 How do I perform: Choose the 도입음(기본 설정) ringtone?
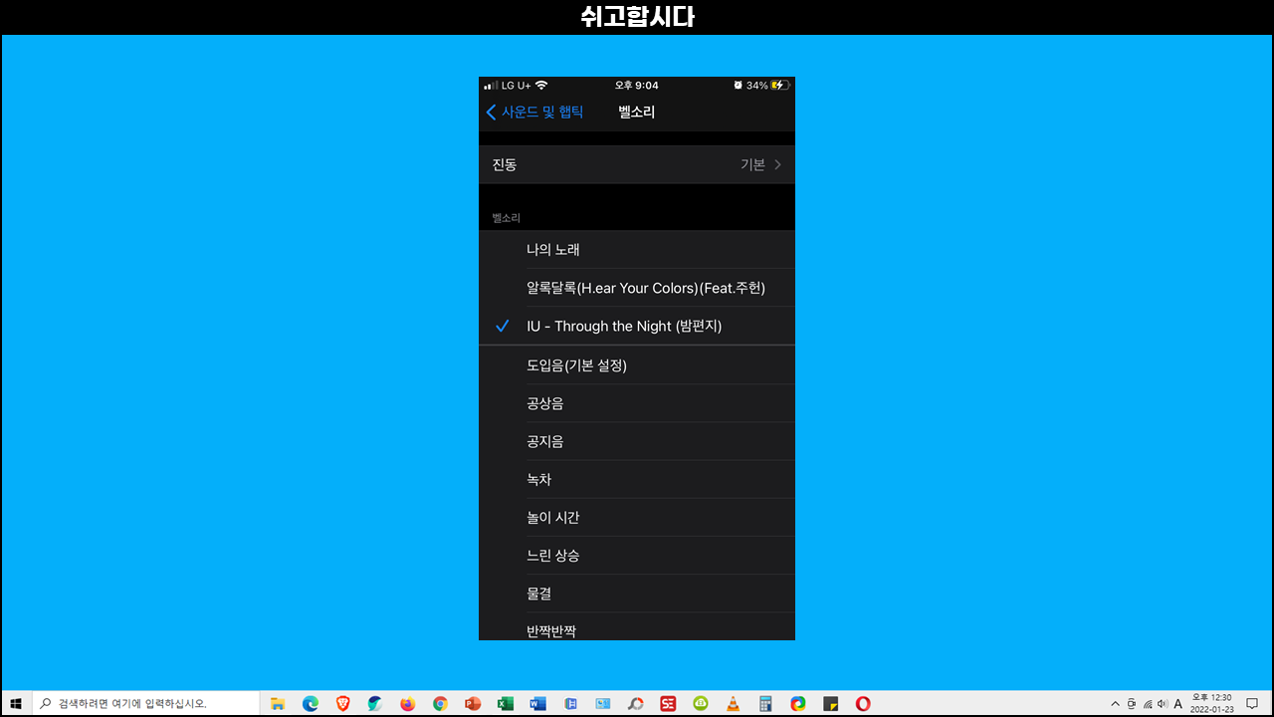637,364
